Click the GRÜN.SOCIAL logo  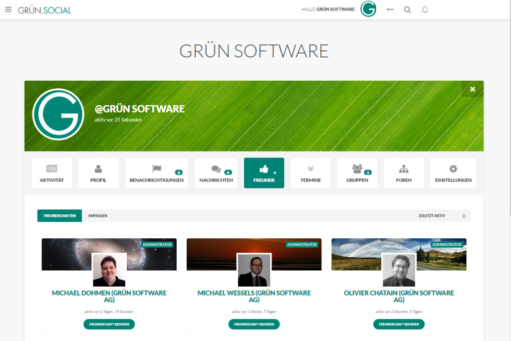tap(44, 10)
